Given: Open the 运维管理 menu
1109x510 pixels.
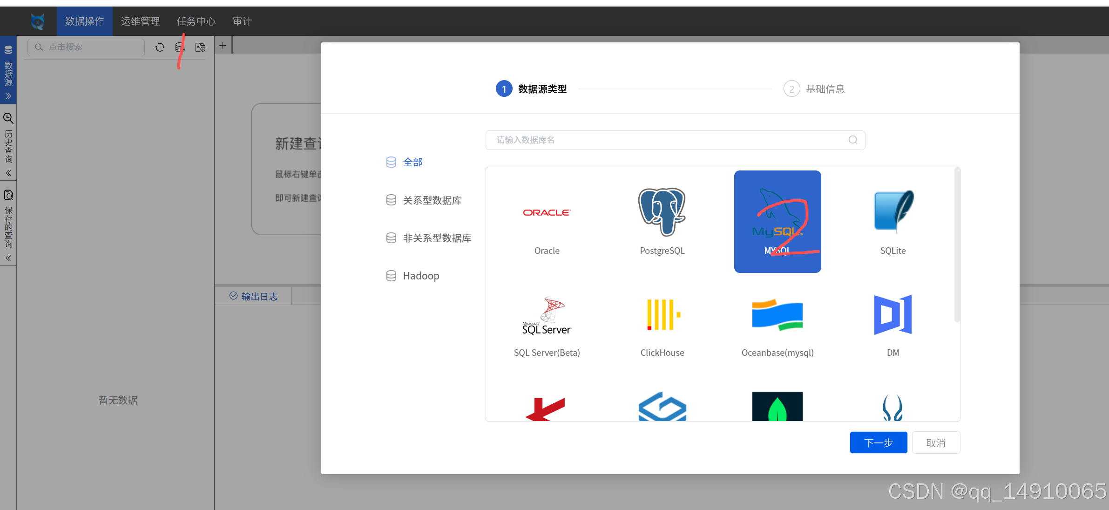Looking at the screenshot, I should (140, 21).
